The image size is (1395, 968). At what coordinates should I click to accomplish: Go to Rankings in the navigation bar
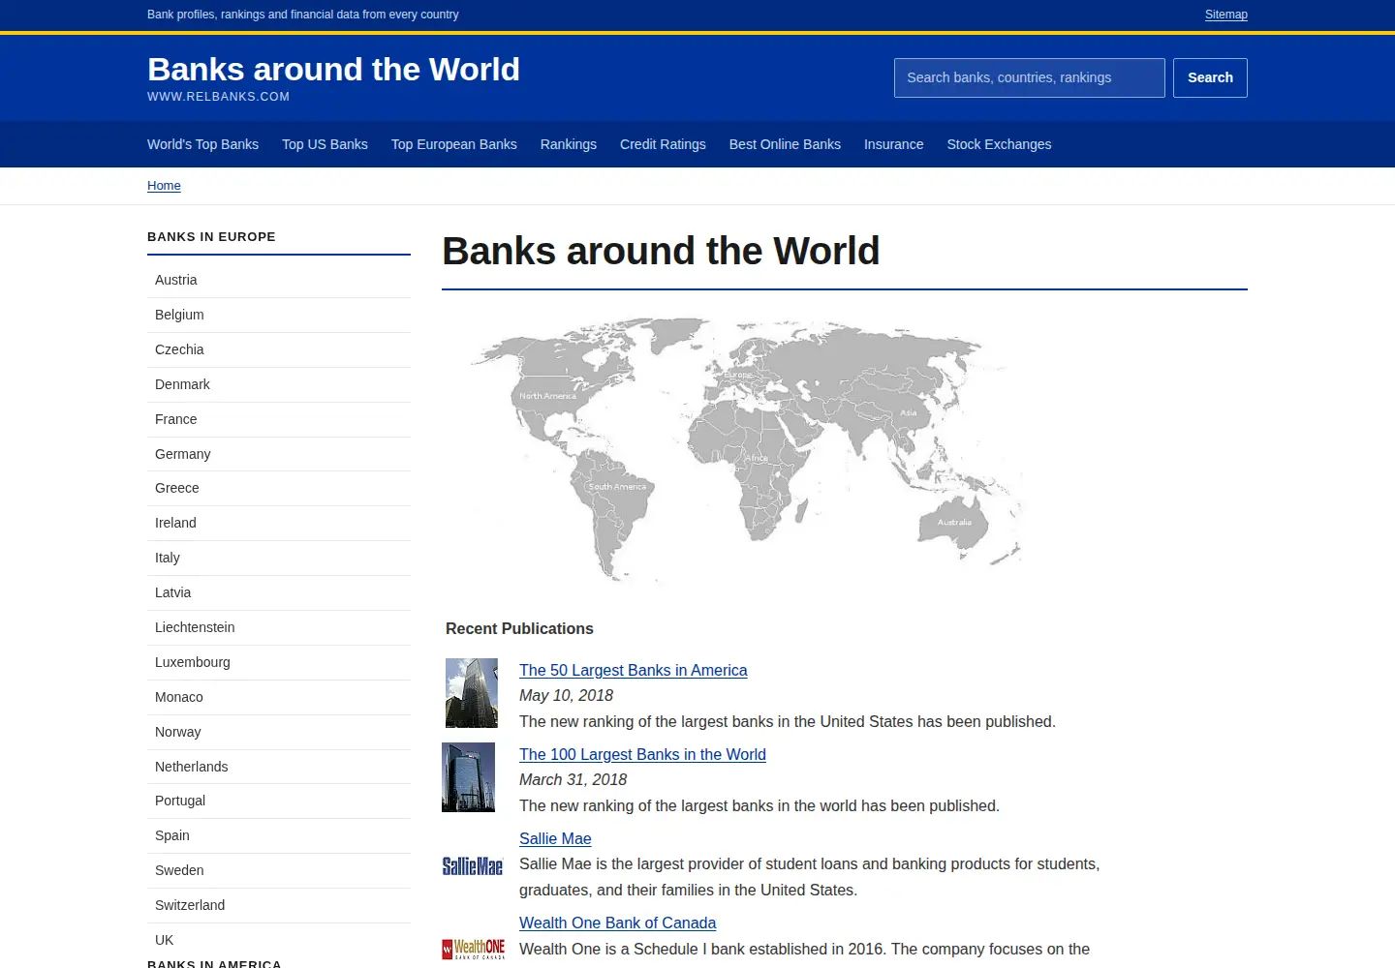569,144
